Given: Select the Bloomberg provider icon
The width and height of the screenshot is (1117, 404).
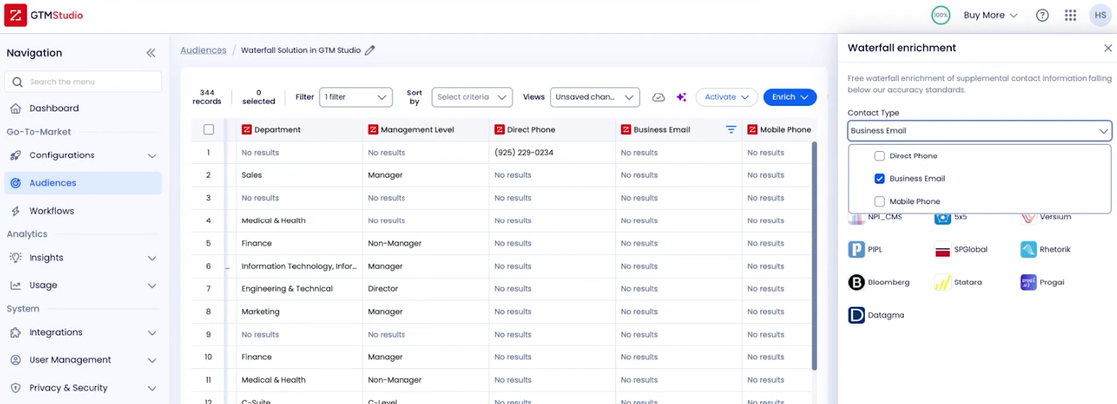Looking at the screenshot, I should click(856, 282).
